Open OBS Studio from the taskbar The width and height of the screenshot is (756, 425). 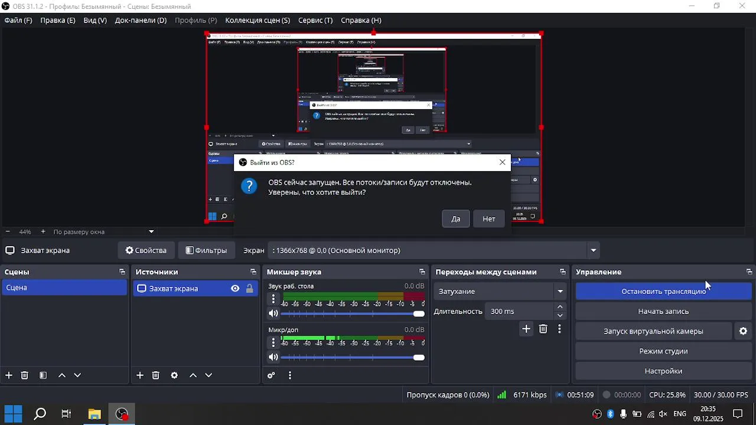(122, 414)
